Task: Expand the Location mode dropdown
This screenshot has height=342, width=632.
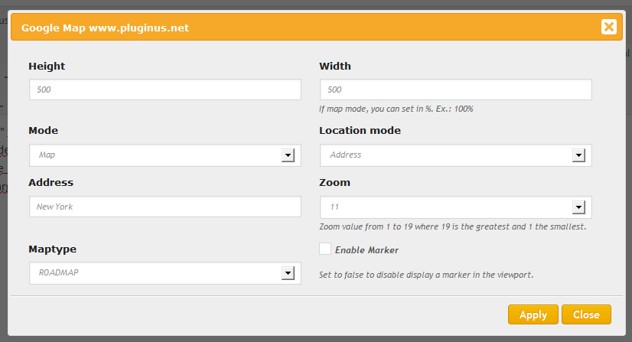Action: [455, 155]
